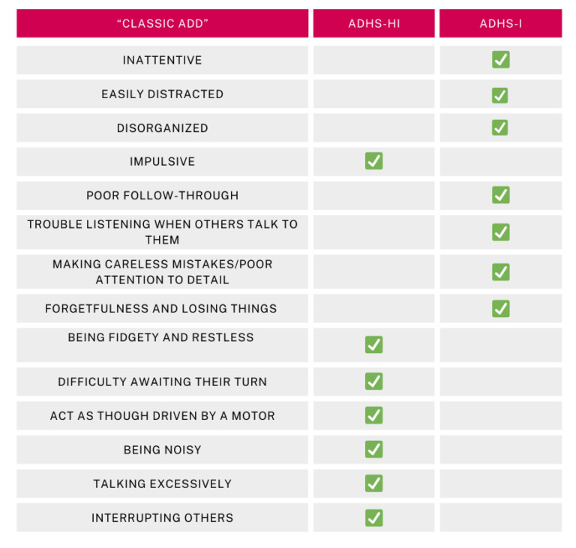This screenshot has width=576, height=548.
Task: Select the ADHS-HI column header
Action: click(373, 23)
